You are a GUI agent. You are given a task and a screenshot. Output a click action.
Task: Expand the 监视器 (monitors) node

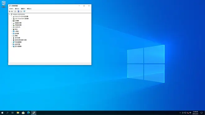(x=11, y=33)
